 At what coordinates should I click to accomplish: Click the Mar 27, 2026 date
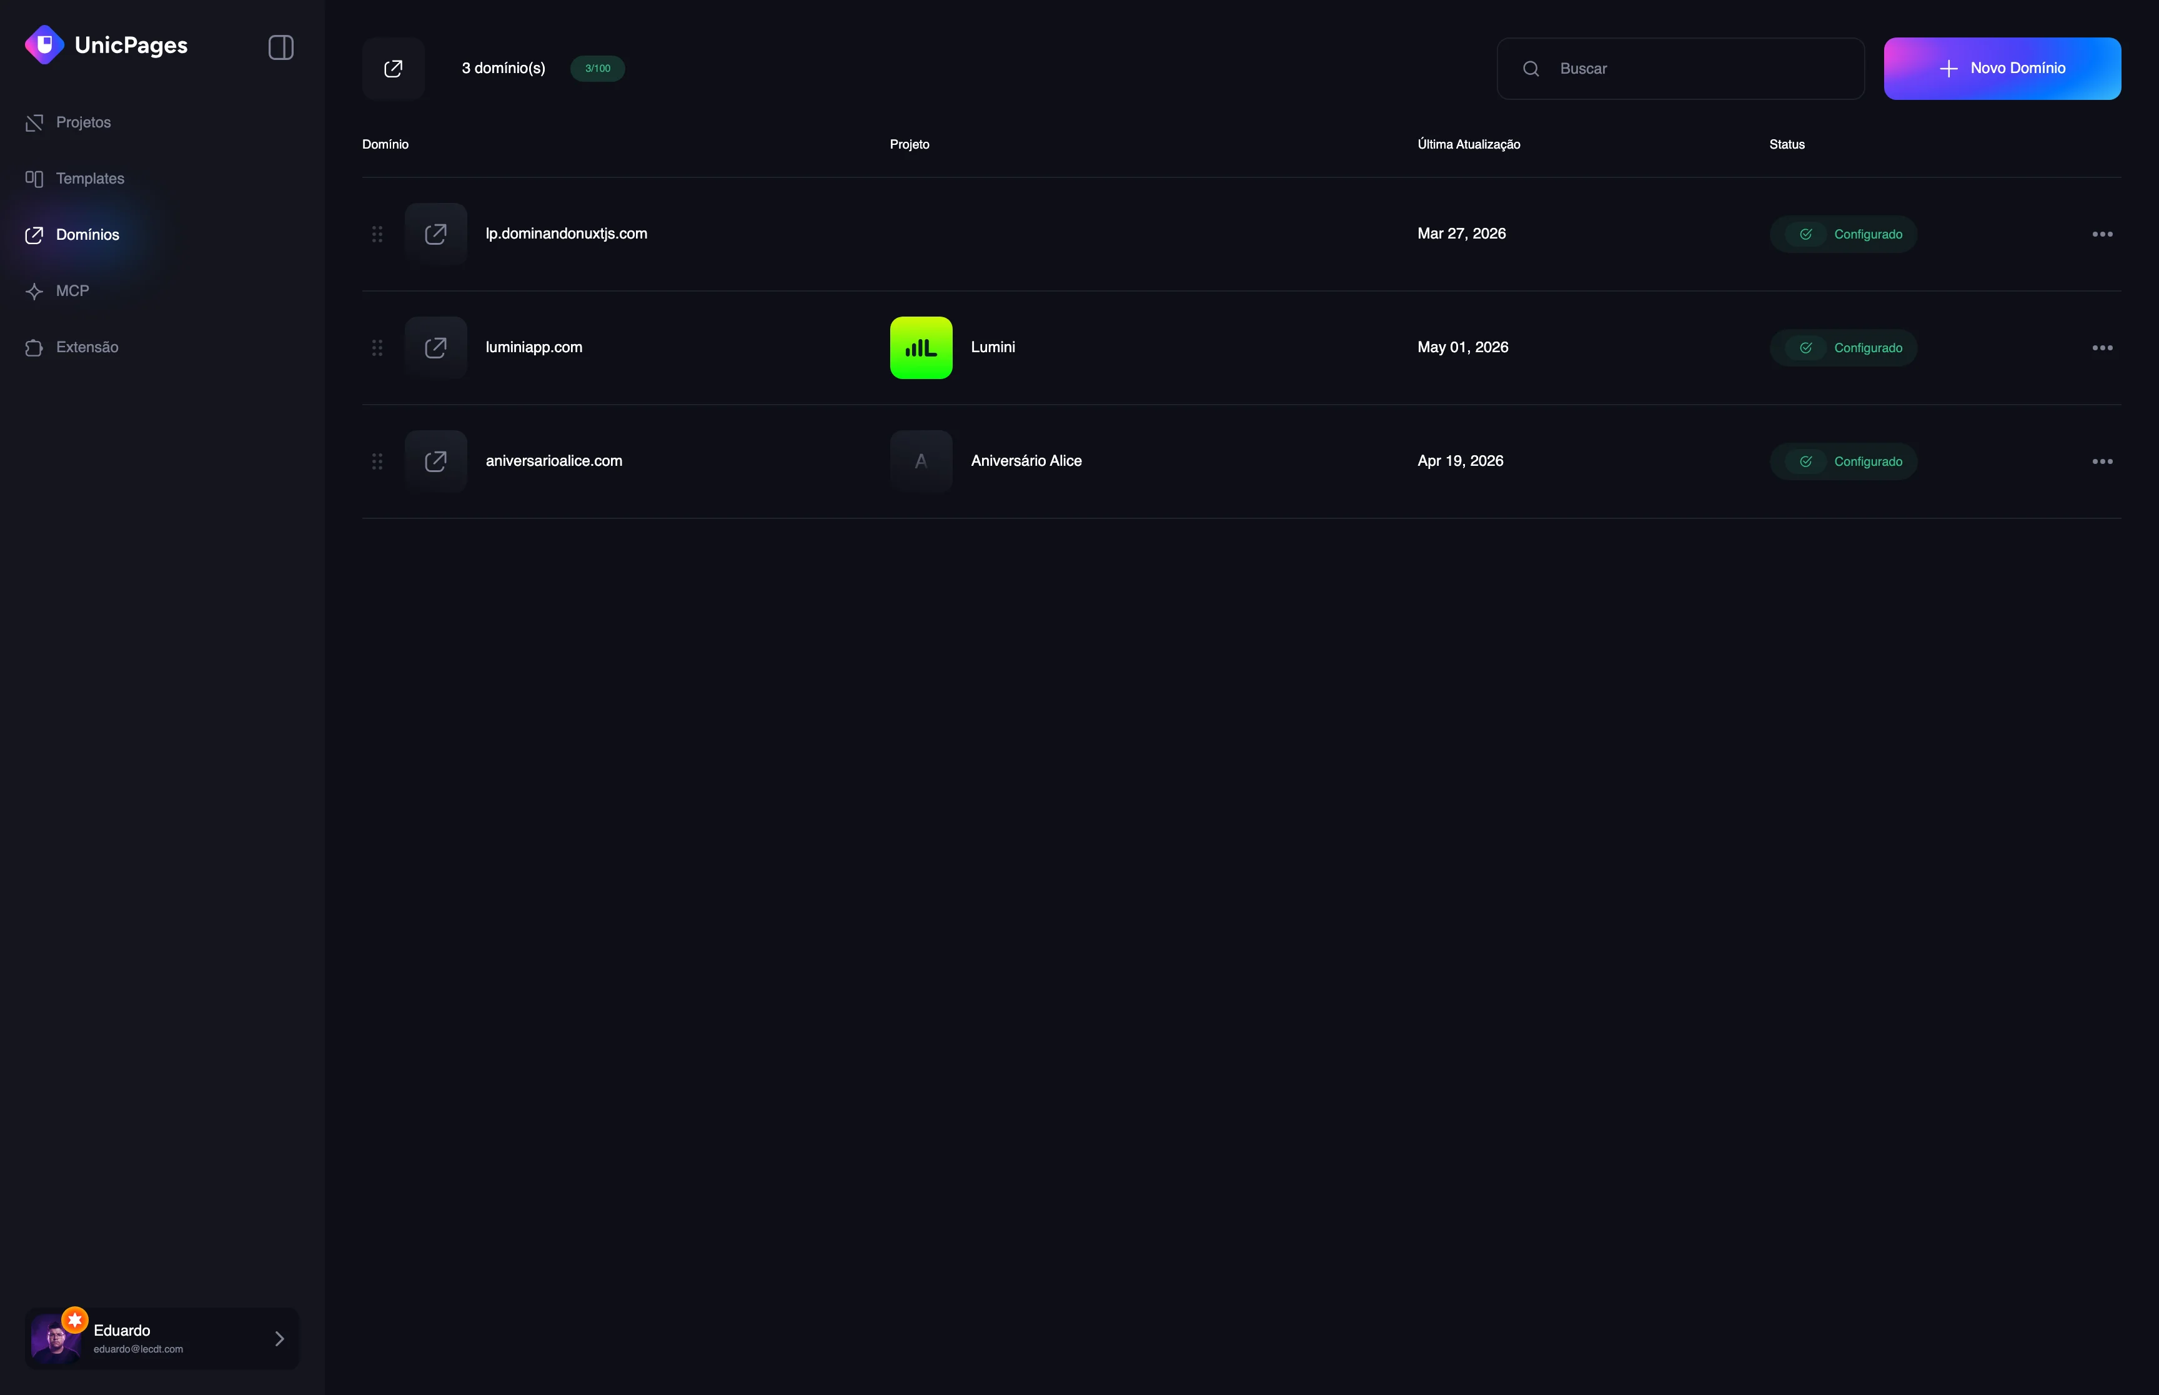pyautogui.click(x=1461, y=234)
